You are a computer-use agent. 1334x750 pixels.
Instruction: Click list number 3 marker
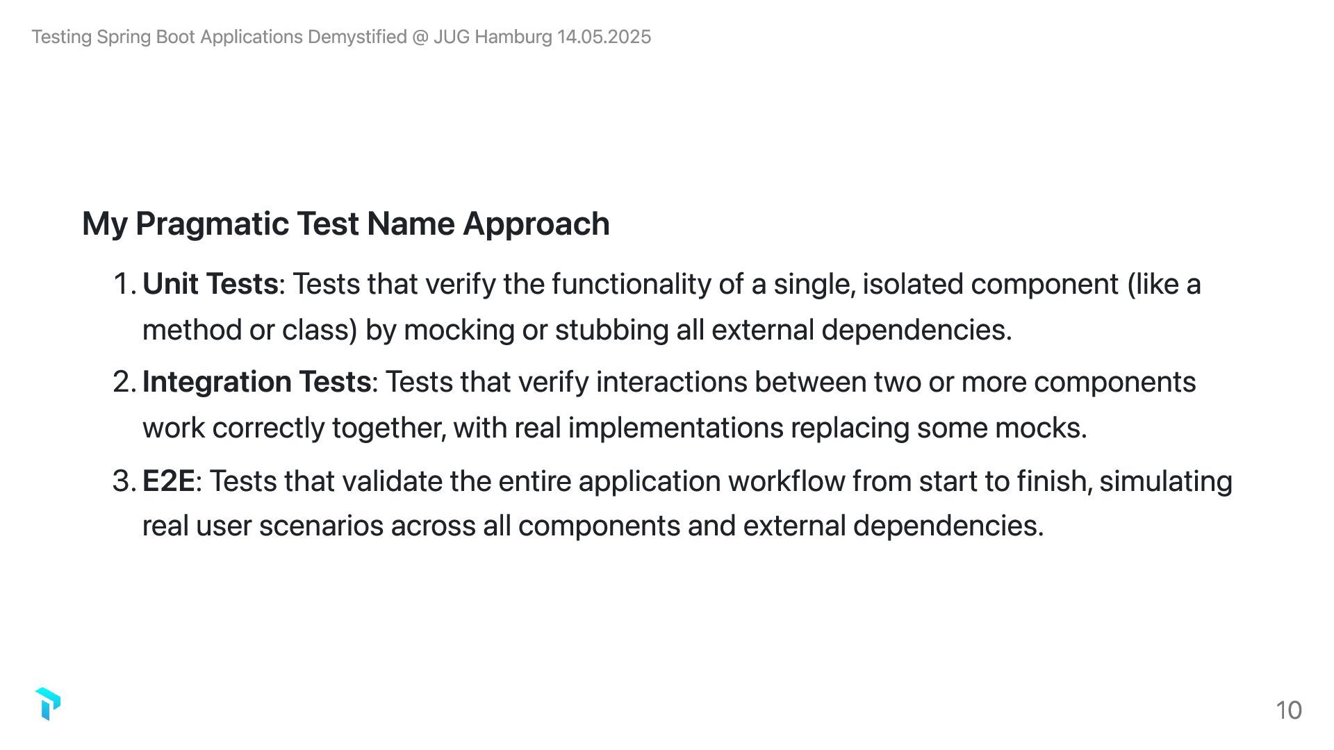pyautogui.click(x=124, y=481)
